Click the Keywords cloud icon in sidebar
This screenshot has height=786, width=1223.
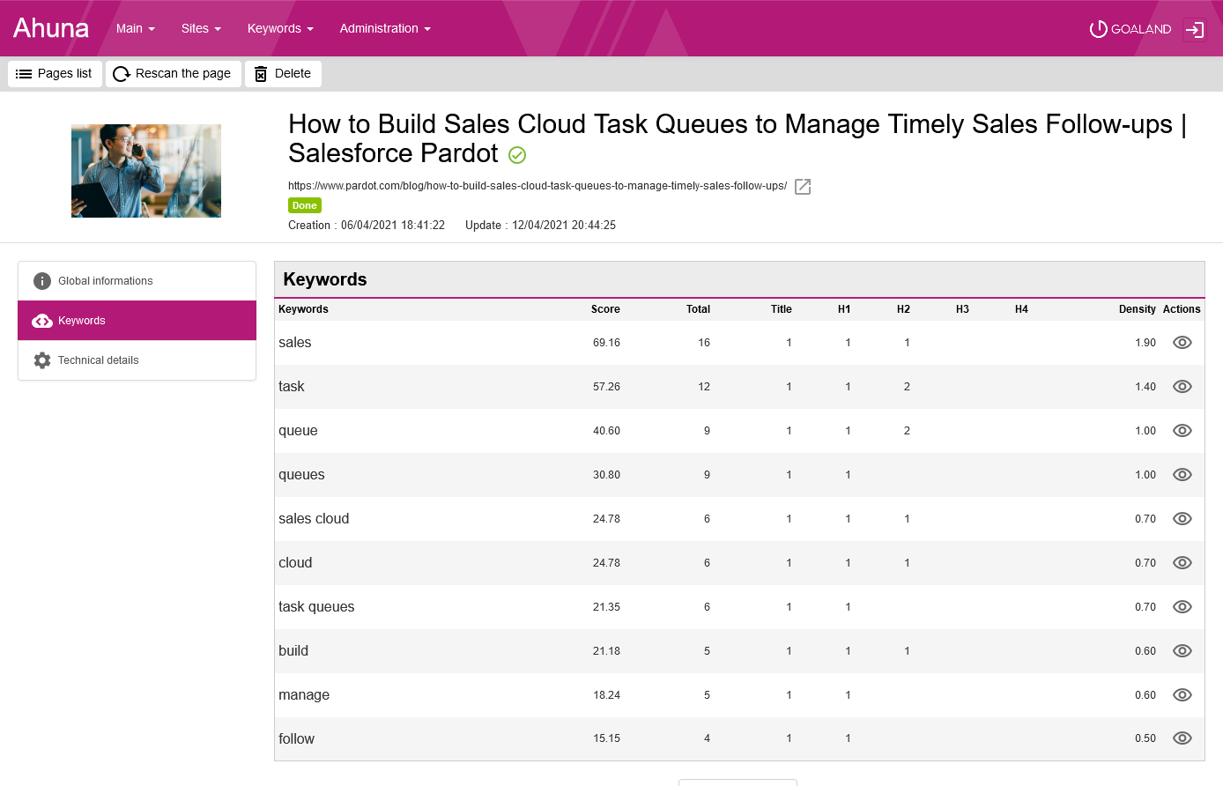click(42, 321)
